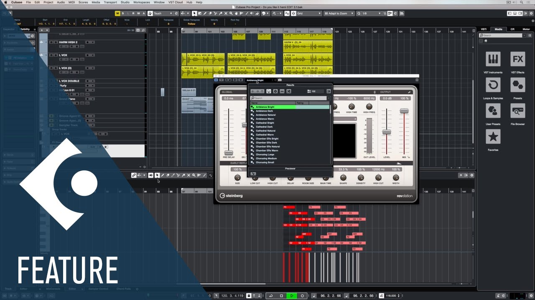Select the Ambience Dark preset
The width and height of the screenshot is (535, 300).
290,111
